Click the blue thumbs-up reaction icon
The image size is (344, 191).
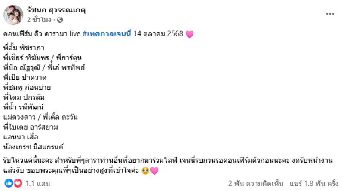[x=9, y=183]
